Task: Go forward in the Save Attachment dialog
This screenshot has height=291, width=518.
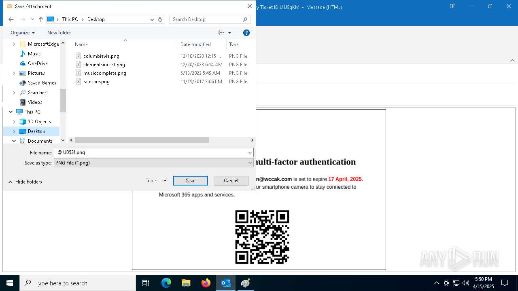Action: [x=23, y=19]
